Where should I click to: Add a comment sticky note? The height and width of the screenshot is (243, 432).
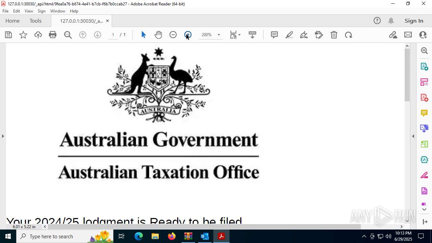click(274, 35)
